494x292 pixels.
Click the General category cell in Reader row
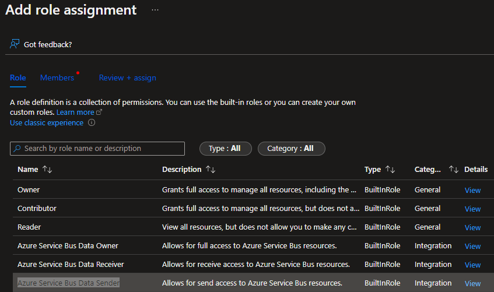(427, 227)
